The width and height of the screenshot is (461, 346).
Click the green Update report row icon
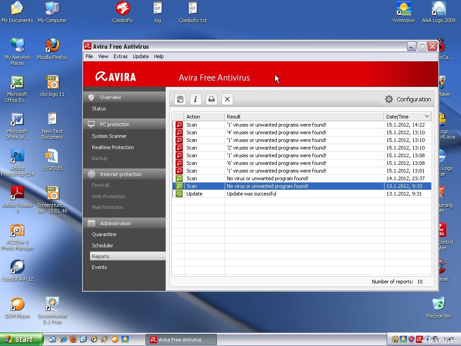(x=179, y=194)
